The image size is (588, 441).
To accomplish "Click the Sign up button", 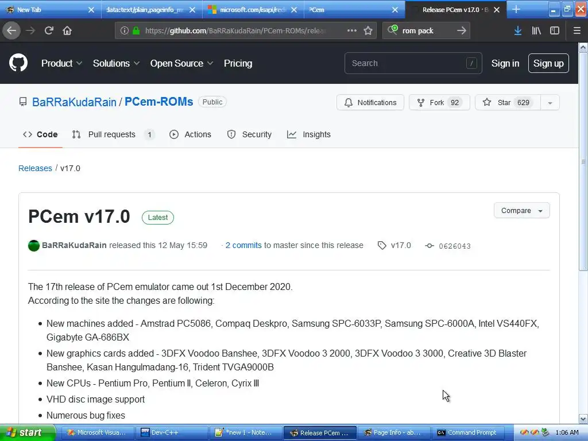I will coord(548,63).
